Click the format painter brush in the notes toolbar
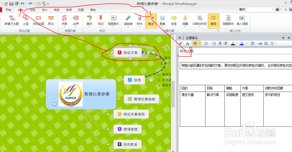The width and height of the screenshot is (292, 152). 180,43
